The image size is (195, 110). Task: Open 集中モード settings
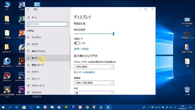point(48,58)
